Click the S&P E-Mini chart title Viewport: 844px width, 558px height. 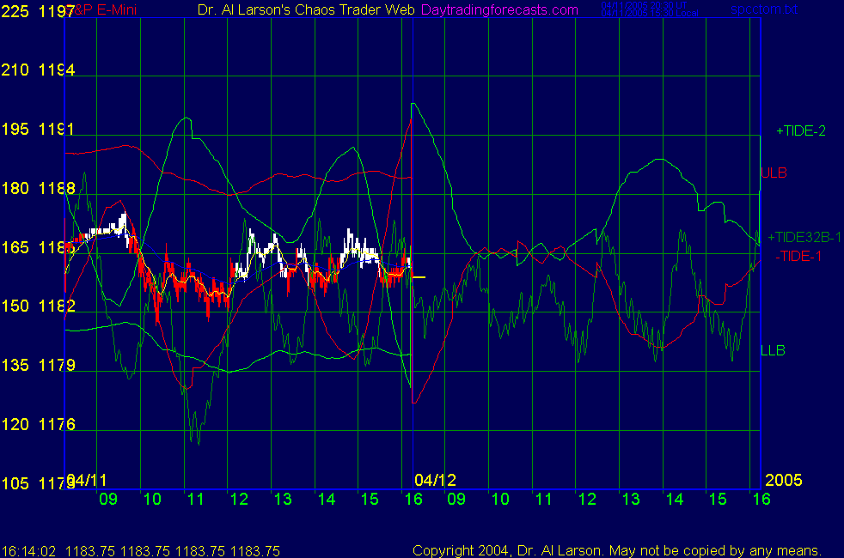(101, 10)
